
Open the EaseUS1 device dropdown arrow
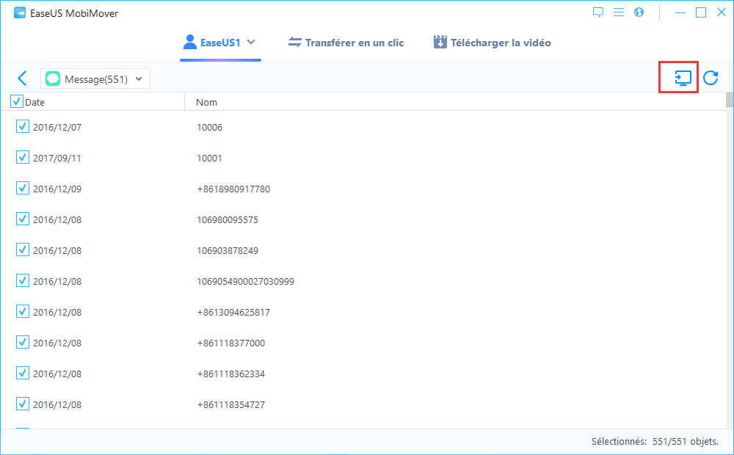coord(251,43)
